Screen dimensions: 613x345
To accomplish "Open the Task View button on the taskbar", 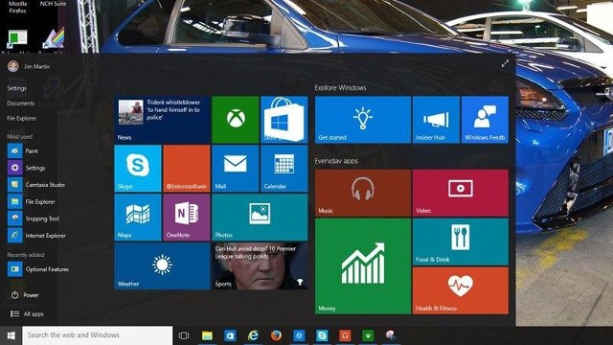I will pyautogui.click(x=184, y=335).
